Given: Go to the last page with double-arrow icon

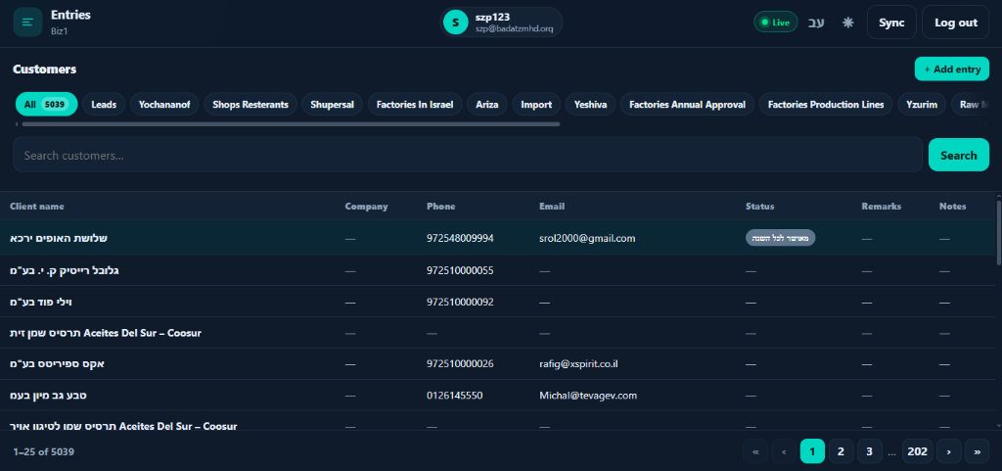Looking at the screenshot, I should [977, 451].
